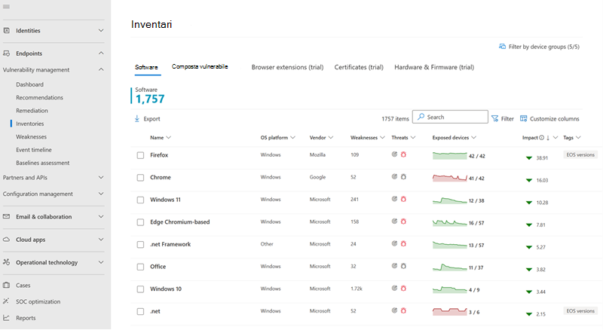The height and width of the screenshot is (330, 603).
Task: Open Chrome software entry
Action: tap(161, 177)
